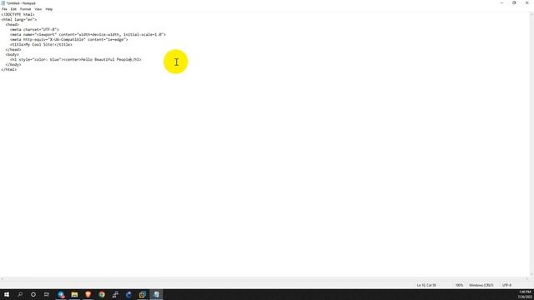This screenshot has height=300, width=534.
Task: Click the title tag line
Action: (41, 44)
